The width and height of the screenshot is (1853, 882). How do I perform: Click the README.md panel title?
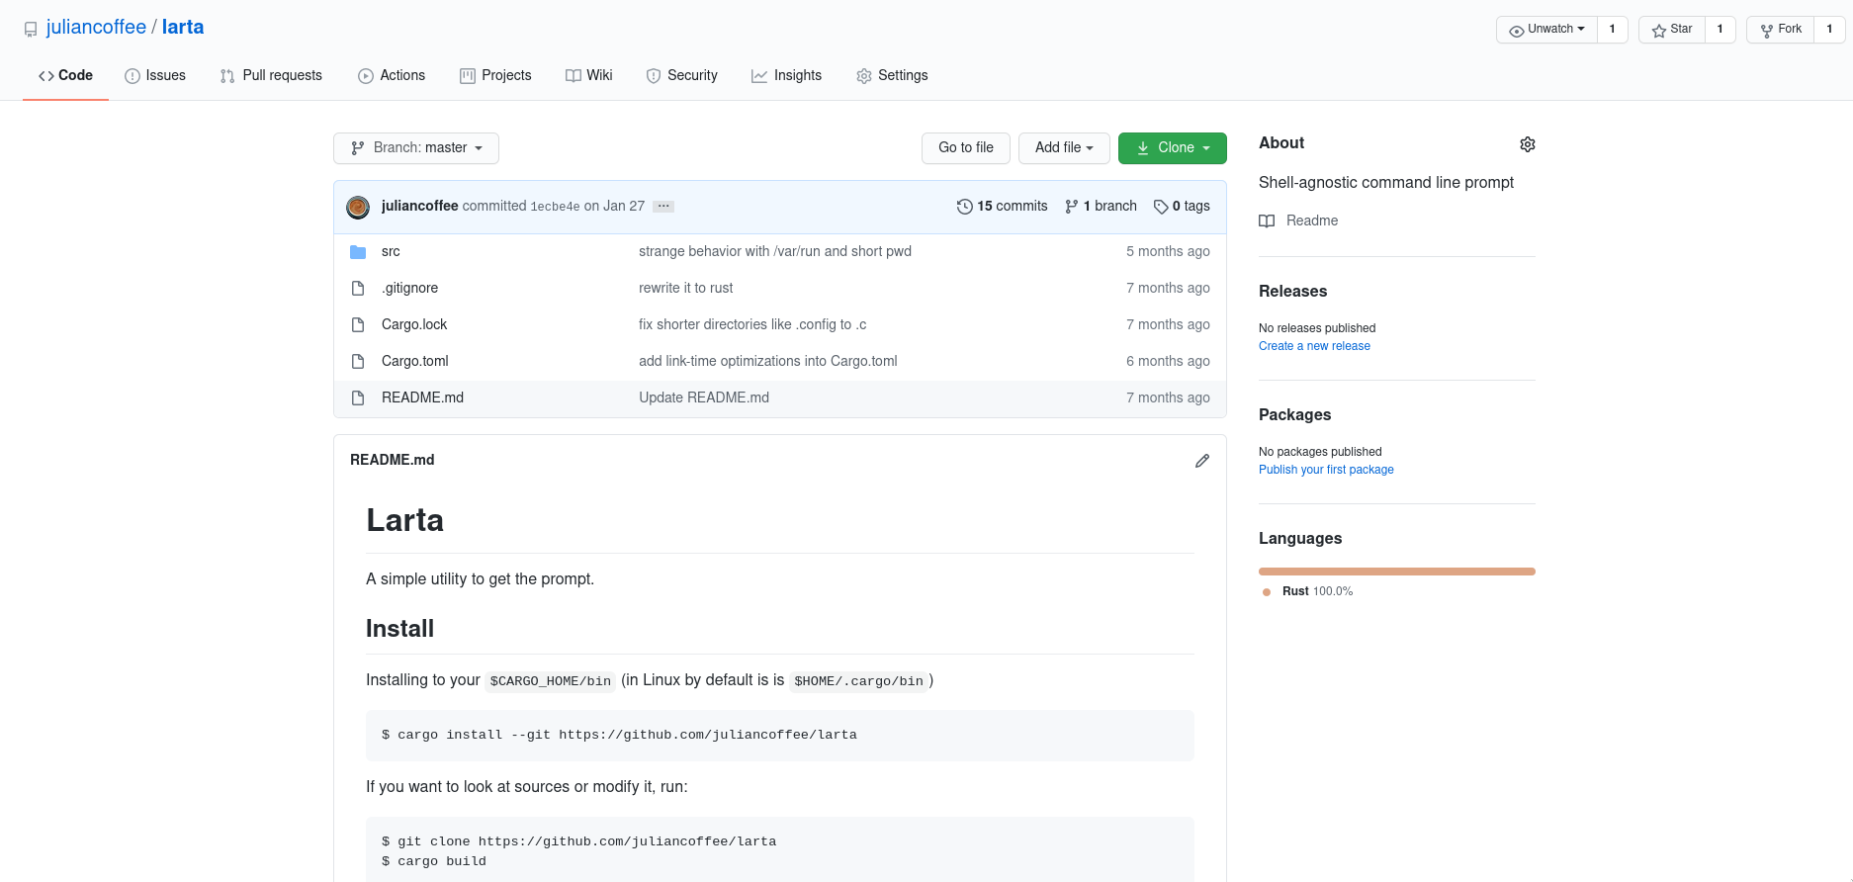392,460
